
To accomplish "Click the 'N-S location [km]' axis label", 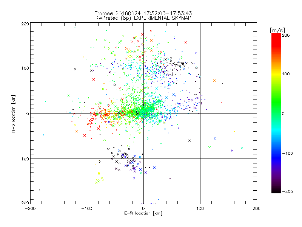I will click(x=13, y=113).
